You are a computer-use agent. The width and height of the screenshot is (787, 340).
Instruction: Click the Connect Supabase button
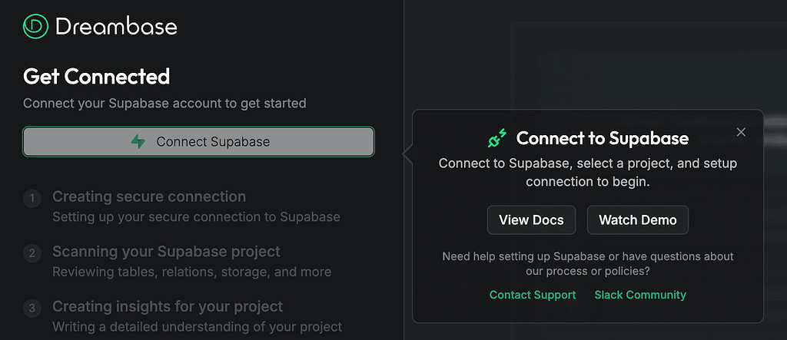(198, 141)
